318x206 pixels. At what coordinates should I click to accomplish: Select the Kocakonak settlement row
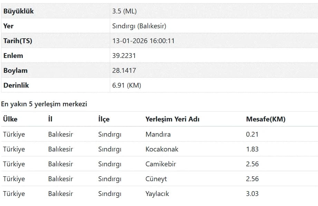[x=160, y=149]
